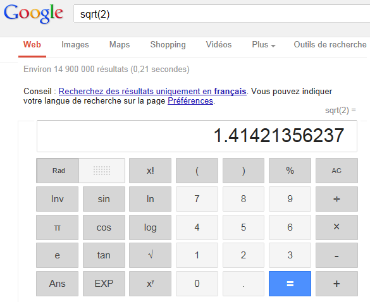Click the decimal point key

coord(244,284)
